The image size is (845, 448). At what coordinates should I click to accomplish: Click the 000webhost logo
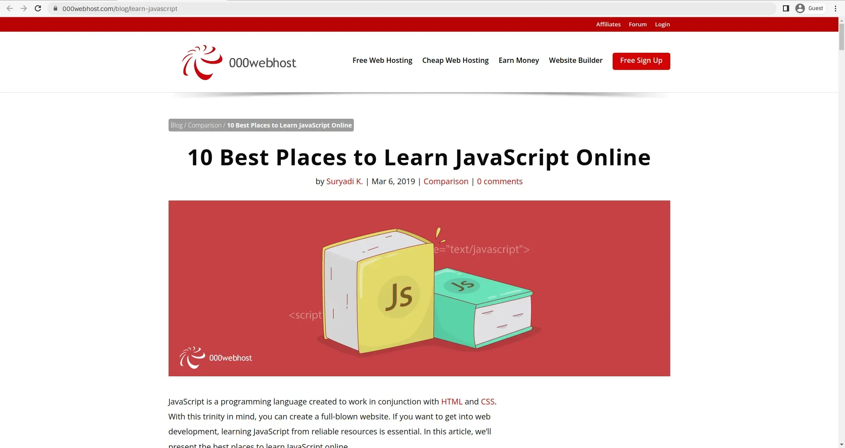point(239,62)
